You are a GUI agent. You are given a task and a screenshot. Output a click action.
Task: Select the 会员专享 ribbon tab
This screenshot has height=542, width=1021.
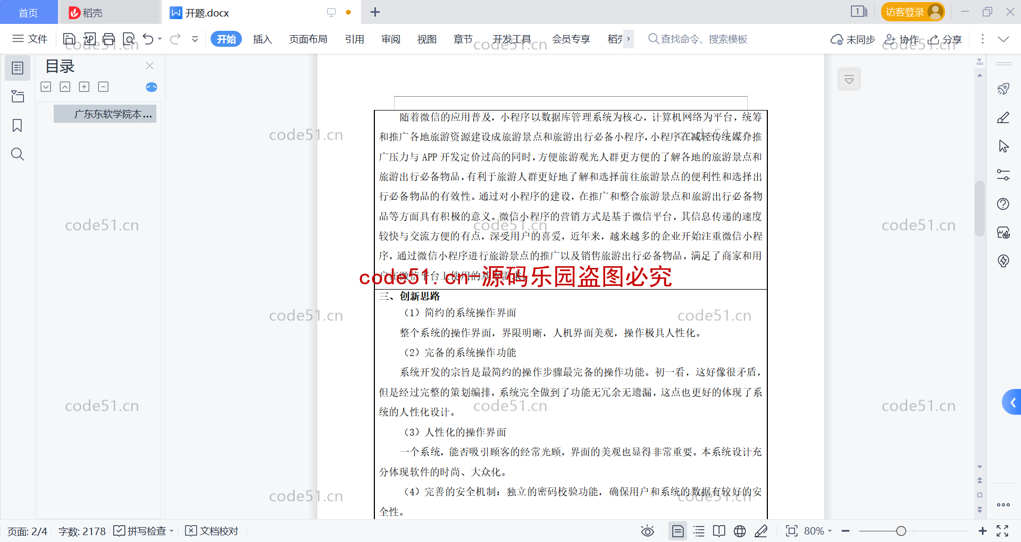click(571, 39)
